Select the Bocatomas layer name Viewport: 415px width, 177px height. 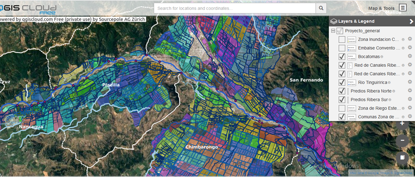pos(369,57)
